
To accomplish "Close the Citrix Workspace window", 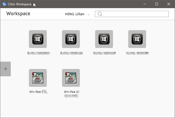I will coord(169,4).
